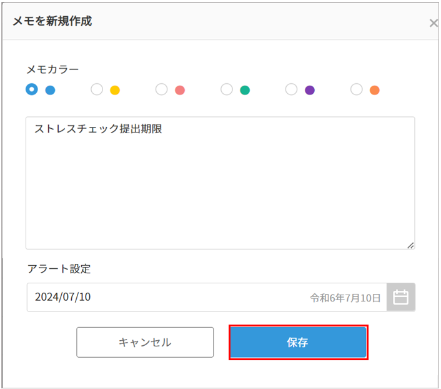Click the yellow color dot
441x389 pixels.
coord(115,90)
